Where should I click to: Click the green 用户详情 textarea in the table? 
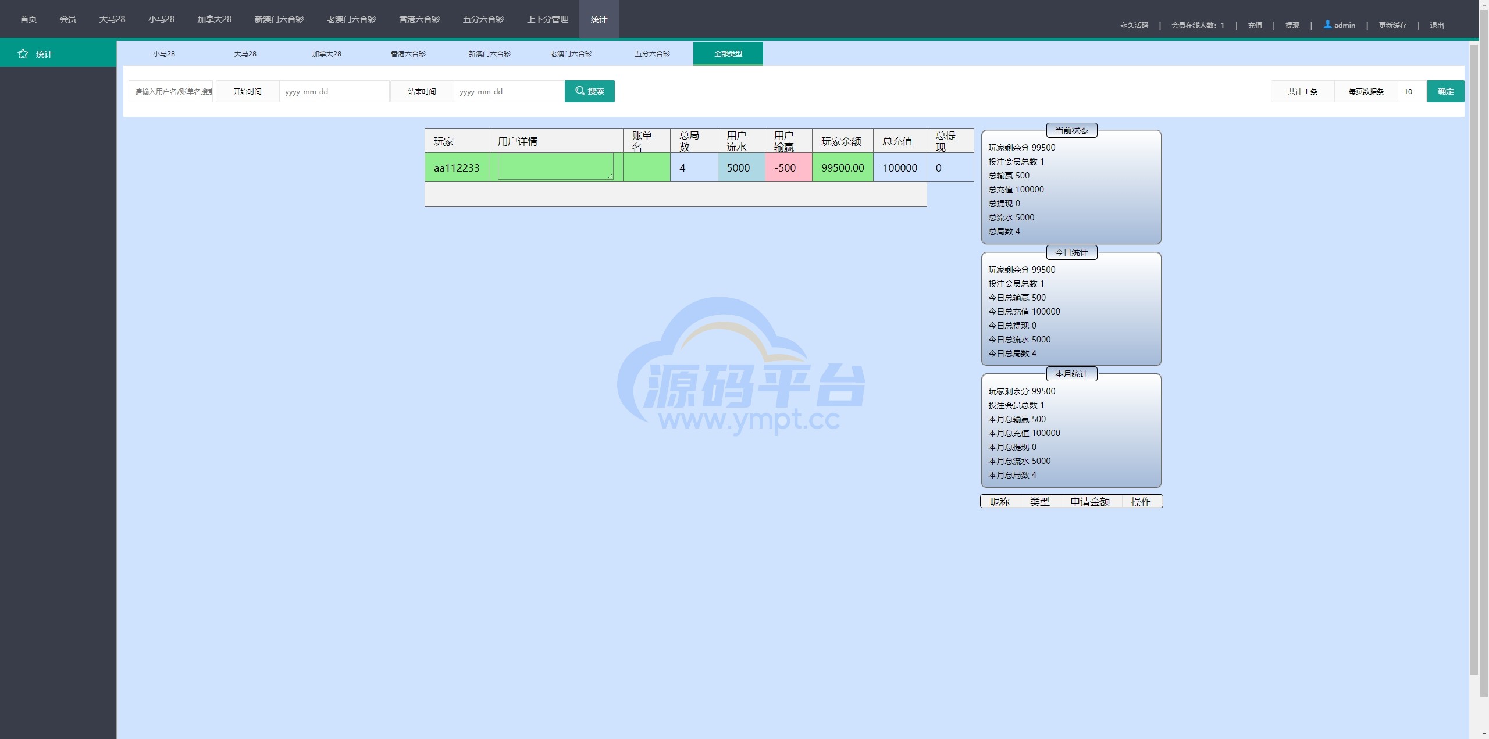pyautogui.click(x=555, y=166)
